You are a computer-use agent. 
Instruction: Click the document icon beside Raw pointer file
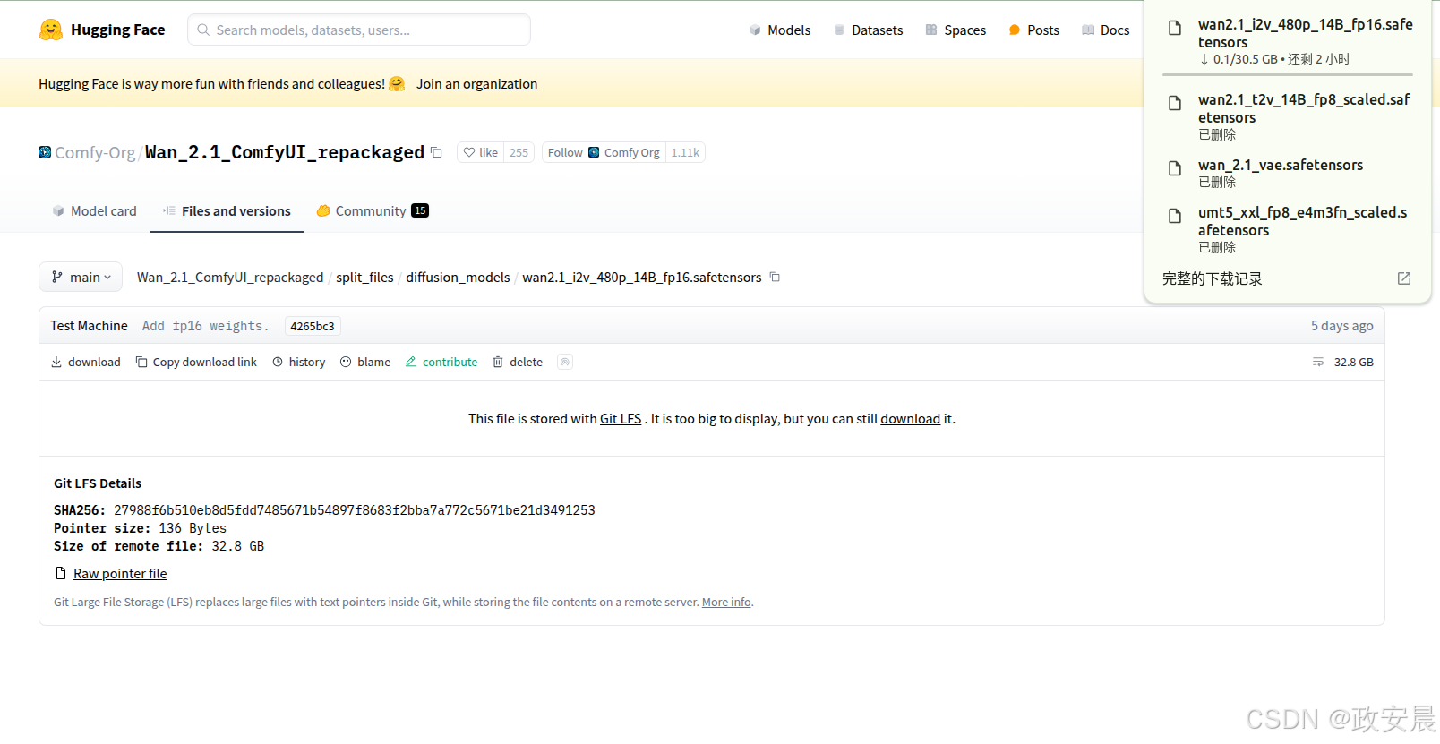point(61,573)
